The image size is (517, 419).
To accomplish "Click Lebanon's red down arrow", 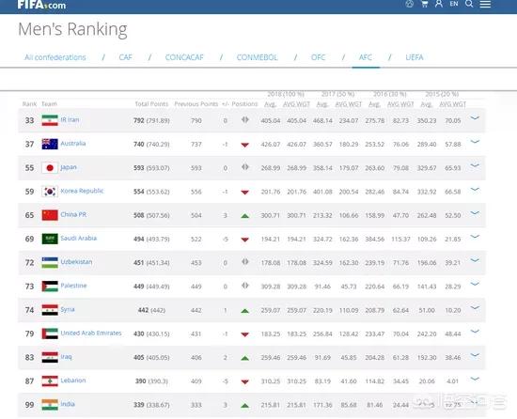I will (244, 381).
